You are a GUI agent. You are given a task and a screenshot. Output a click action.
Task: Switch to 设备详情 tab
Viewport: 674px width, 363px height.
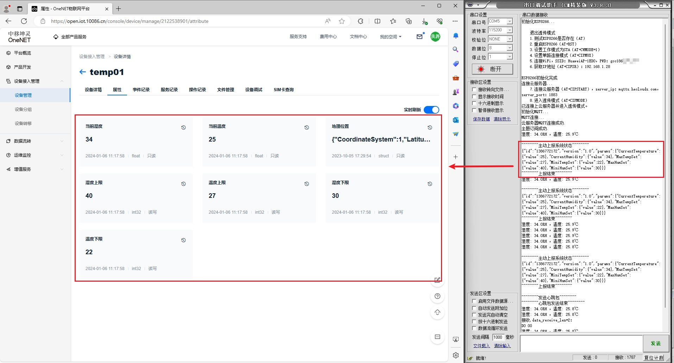(x=93, y=90)
